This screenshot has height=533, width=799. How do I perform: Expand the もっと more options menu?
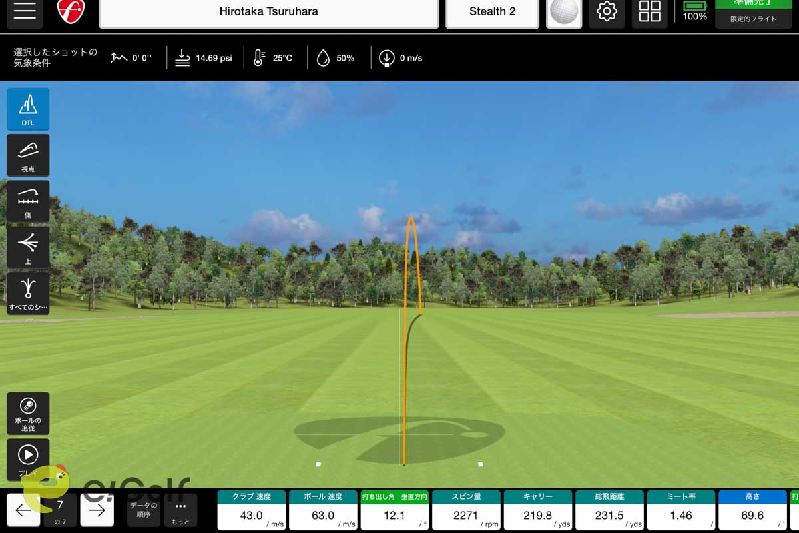(x=180, y=511)
